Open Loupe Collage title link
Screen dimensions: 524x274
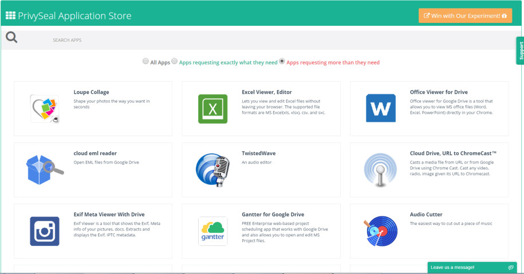[x=91, y=92]
